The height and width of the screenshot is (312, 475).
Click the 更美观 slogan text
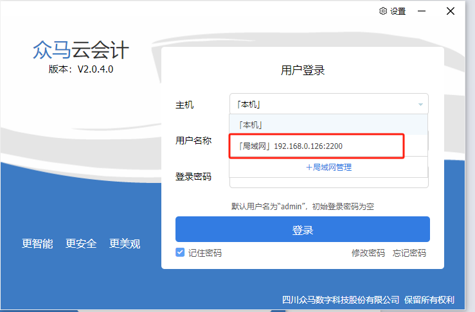[125, 243]
